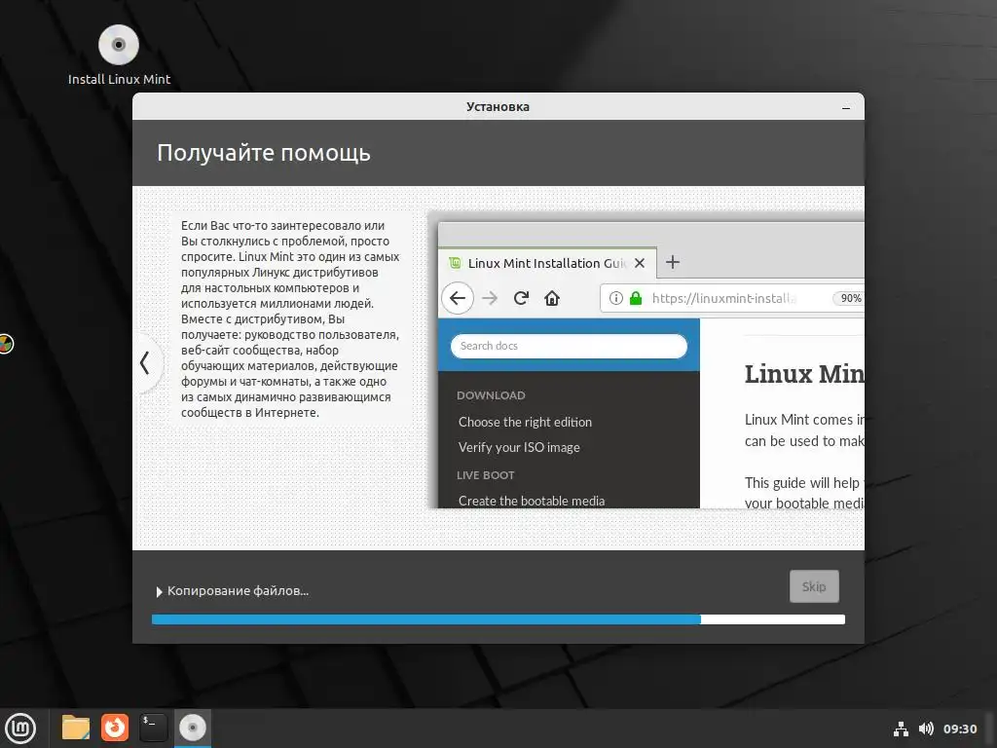Click the blue installation progress bar
Image resolution: width=997 pixels, height=748 pixels.
click(x=498, y=619)
